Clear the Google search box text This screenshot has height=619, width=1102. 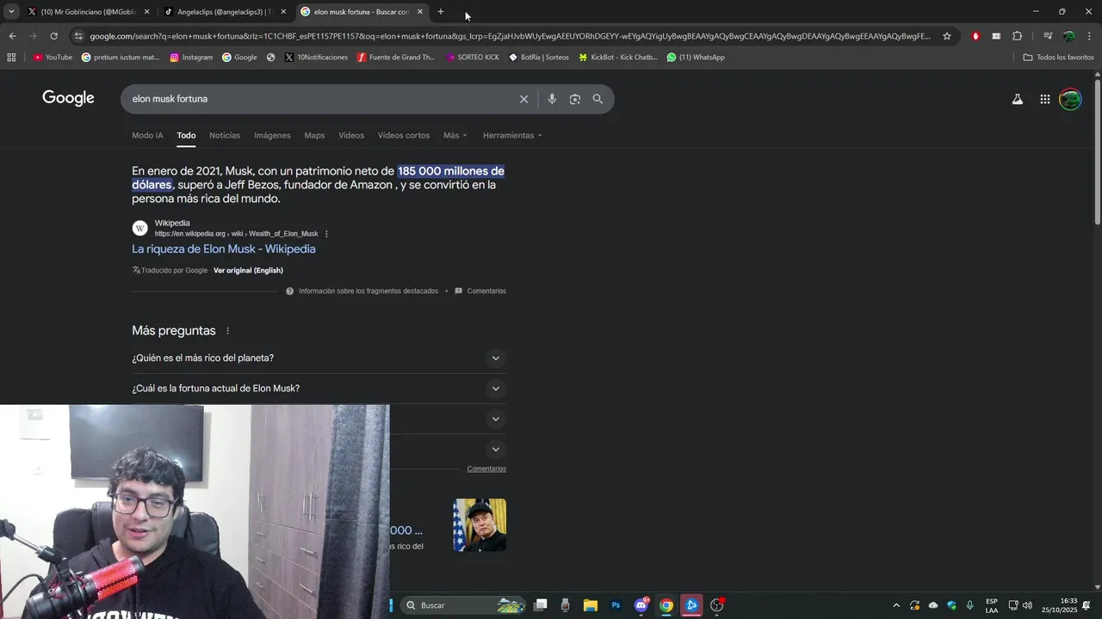coord(523,99)
